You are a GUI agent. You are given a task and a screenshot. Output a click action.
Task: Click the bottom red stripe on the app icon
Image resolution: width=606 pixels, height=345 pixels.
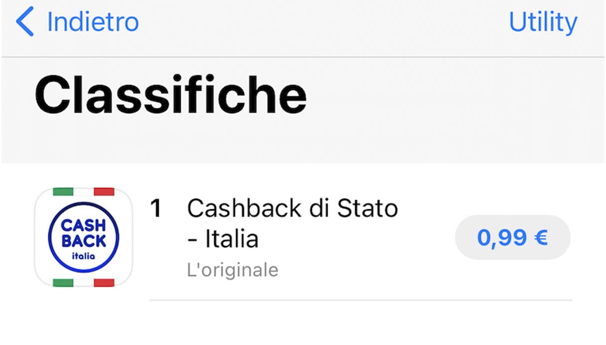104,282
